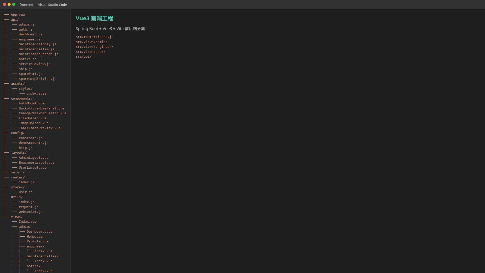Click maintenanceApply.js entry
485x273 pixels.
(x=37, y=44)
